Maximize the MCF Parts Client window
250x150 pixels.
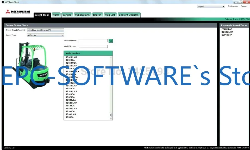tap(240, 2)
